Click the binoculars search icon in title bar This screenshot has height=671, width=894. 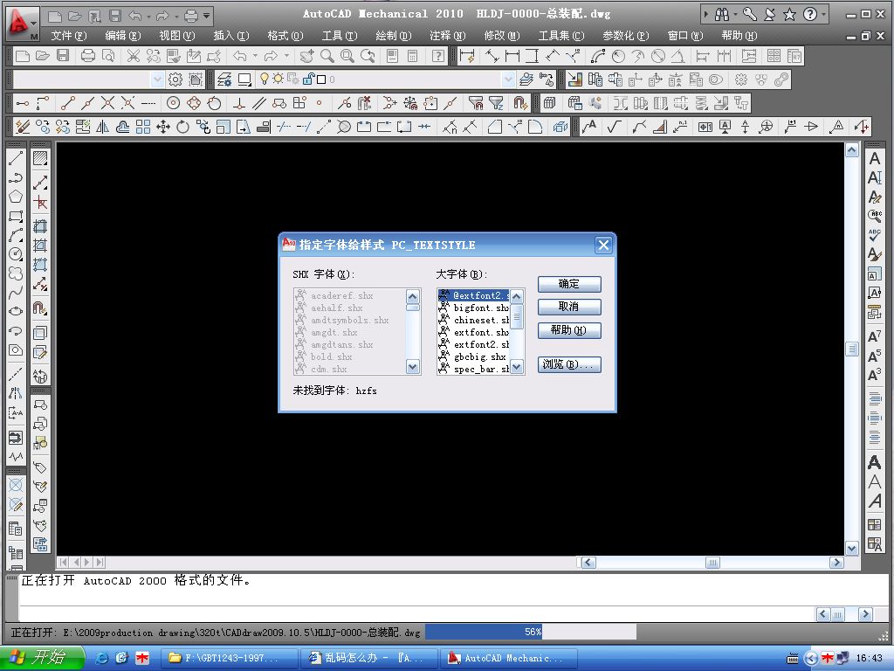(722, 14)
